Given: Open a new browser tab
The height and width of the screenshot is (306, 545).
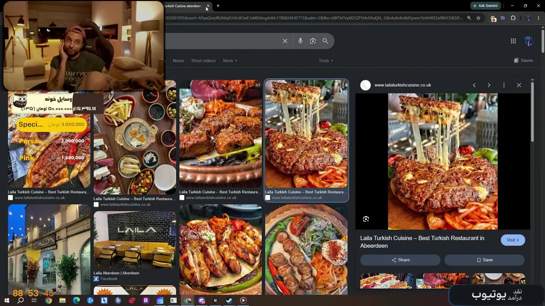Looking at the screenshot, I should coord(218,6).
